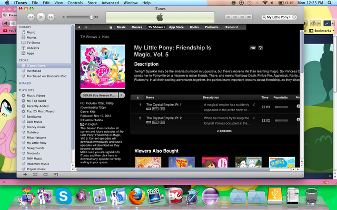Viewport: 337px width, 210px height.
Task: Sort episodes by the Popularity column
Action: 281,98
